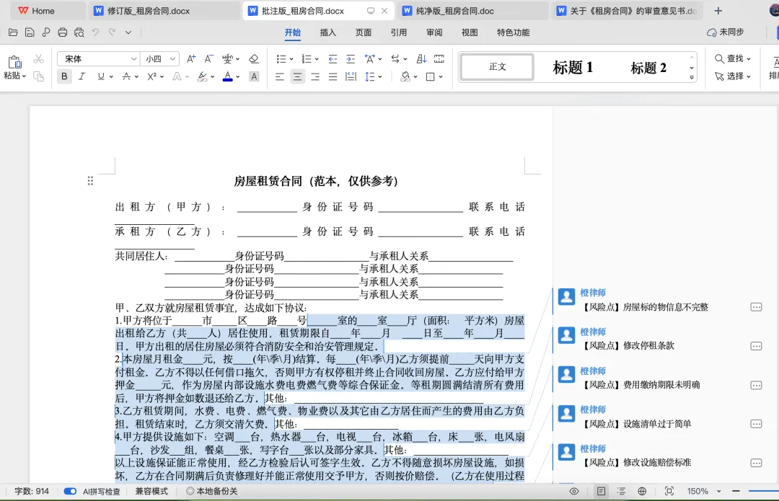This screenshot has width=779, height=501.
Task: Apply the blue font color swatch
Action: [x=227, y=77]
